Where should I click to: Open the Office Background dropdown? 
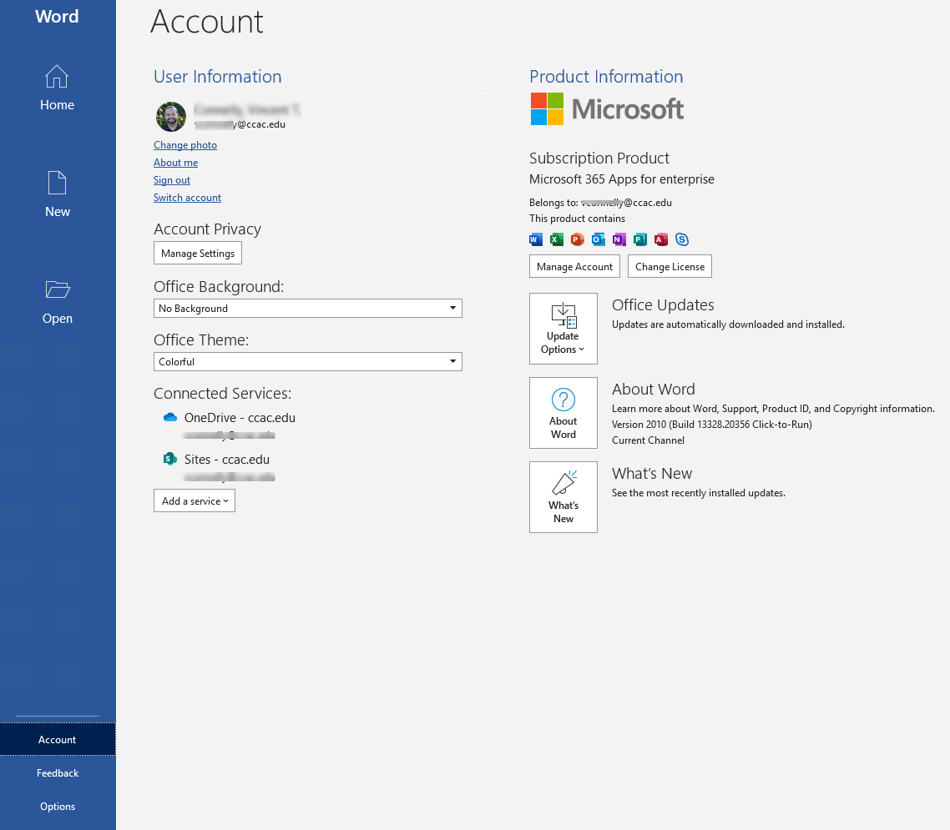(x=452, y=308)
